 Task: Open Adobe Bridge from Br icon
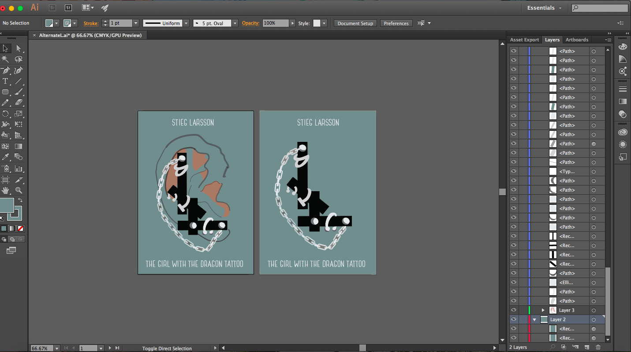pos(52,7)
